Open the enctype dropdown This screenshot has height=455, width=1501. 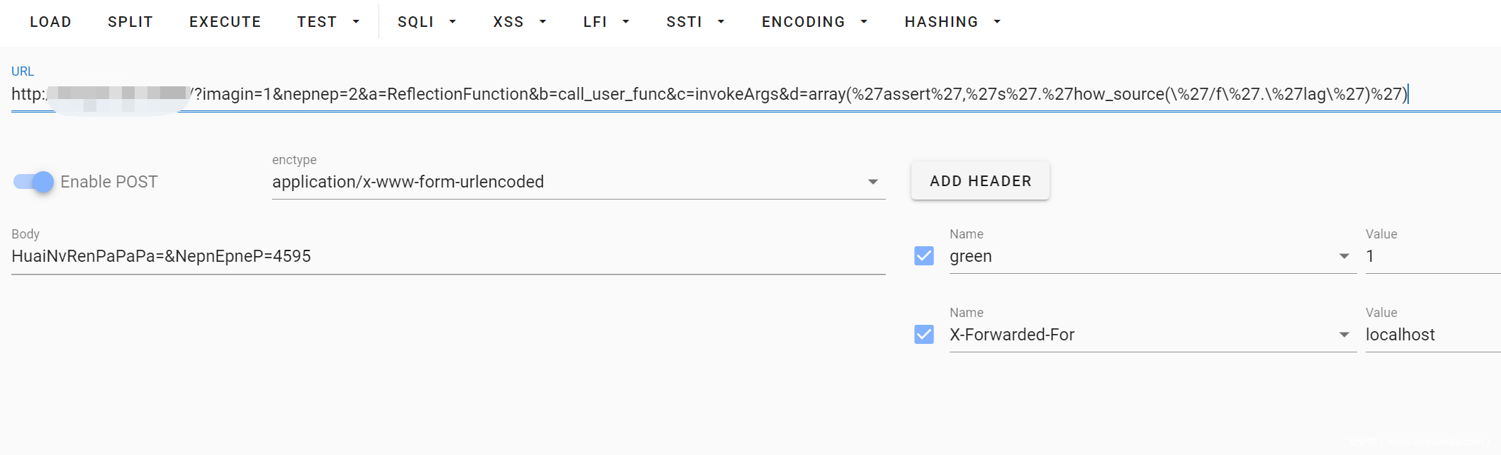pyautogui.click(x=578, y=182)
